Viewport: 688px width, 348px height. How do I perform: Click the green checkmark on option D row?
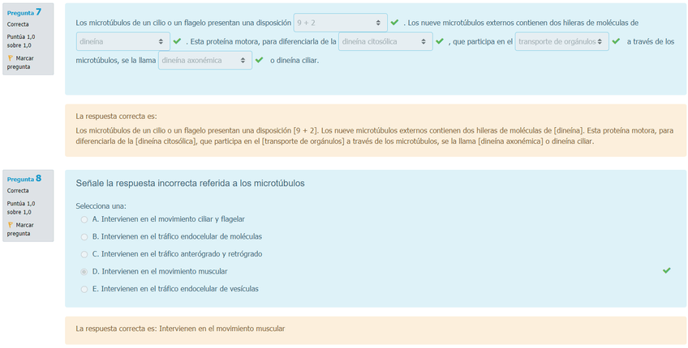pyautogui.click(x=666, y=270)
